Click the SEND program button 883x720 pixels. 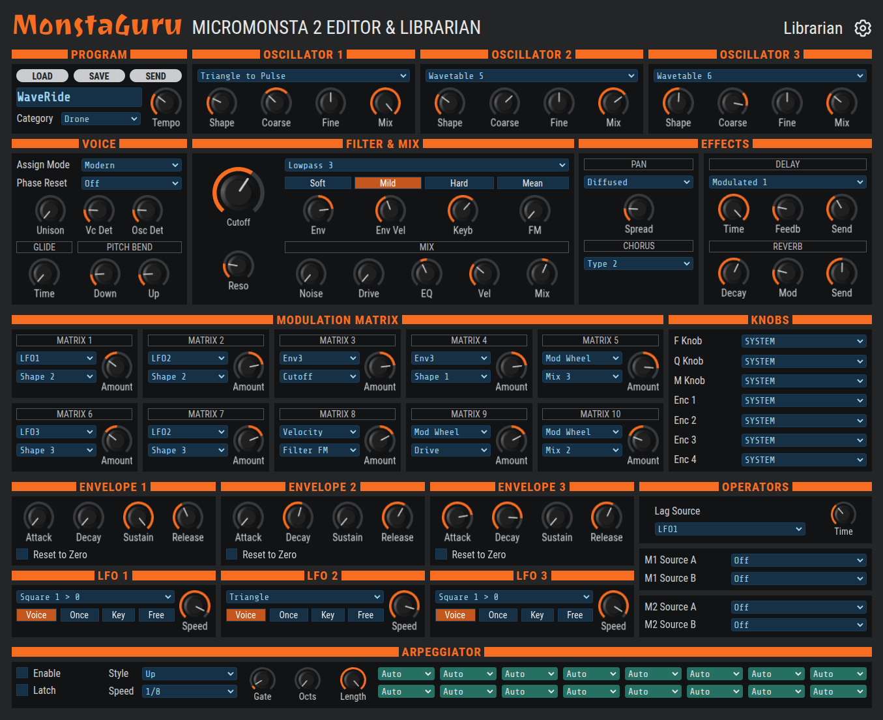(x=156, y=76)
